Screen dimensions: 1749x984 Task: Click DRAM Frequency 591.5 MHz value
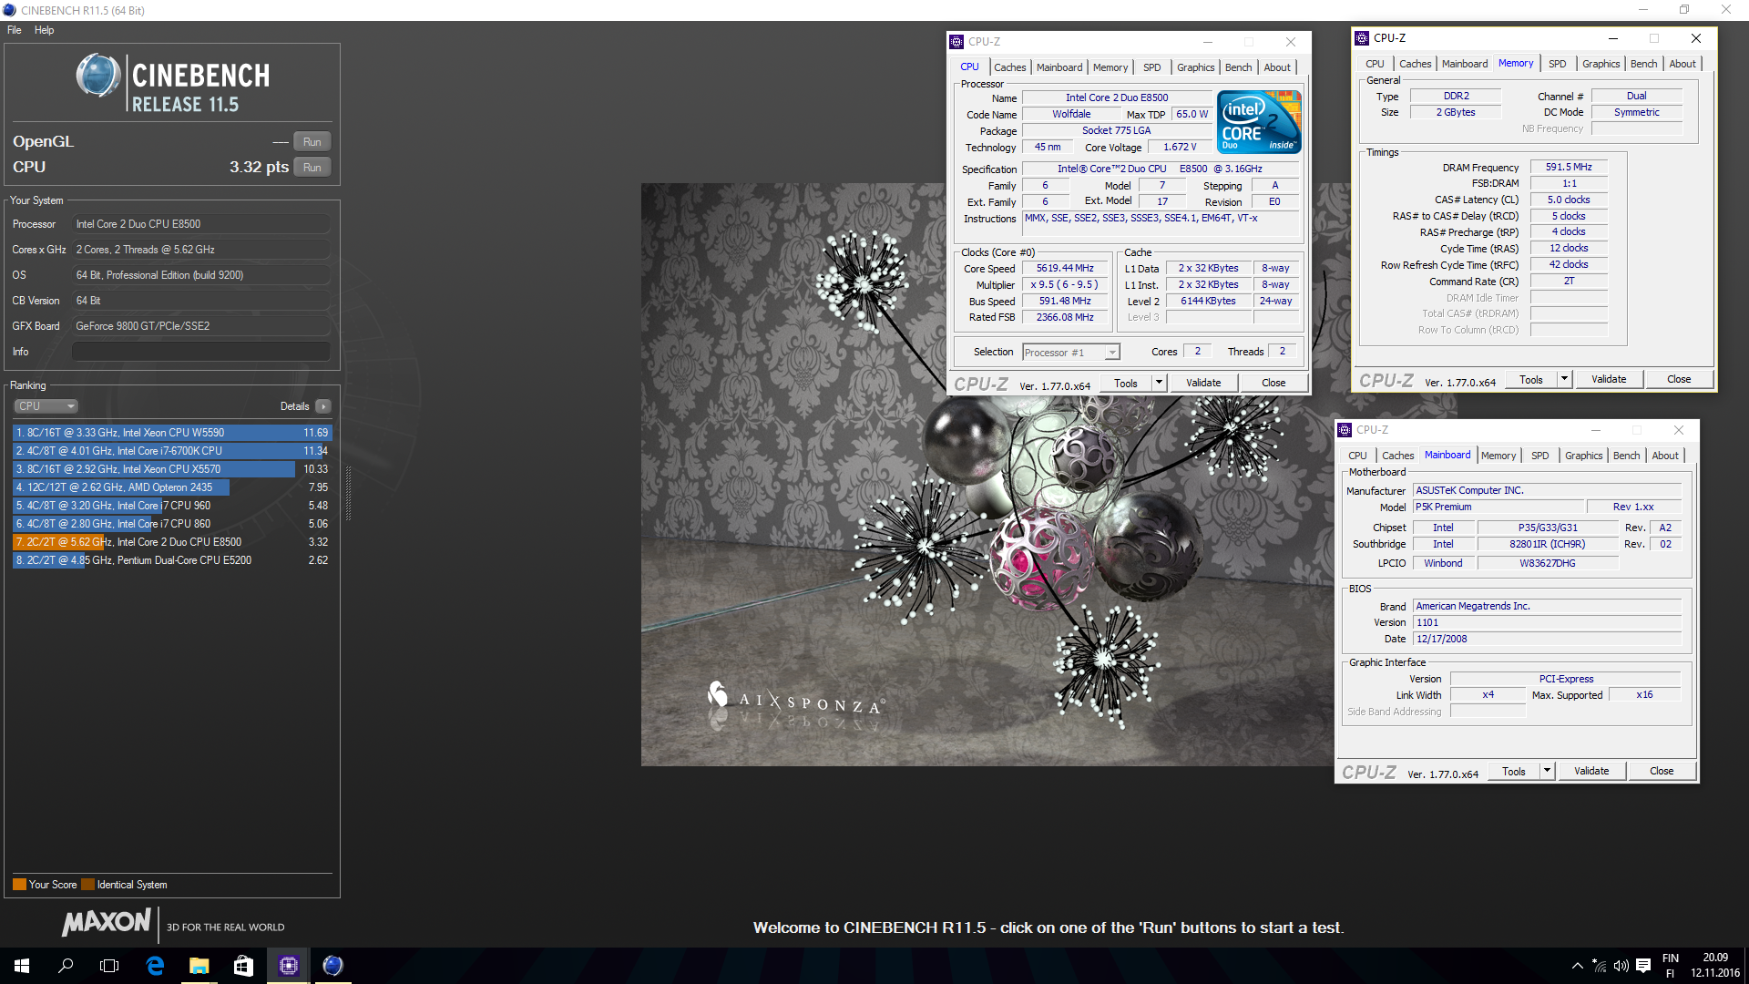point(1569,168)
